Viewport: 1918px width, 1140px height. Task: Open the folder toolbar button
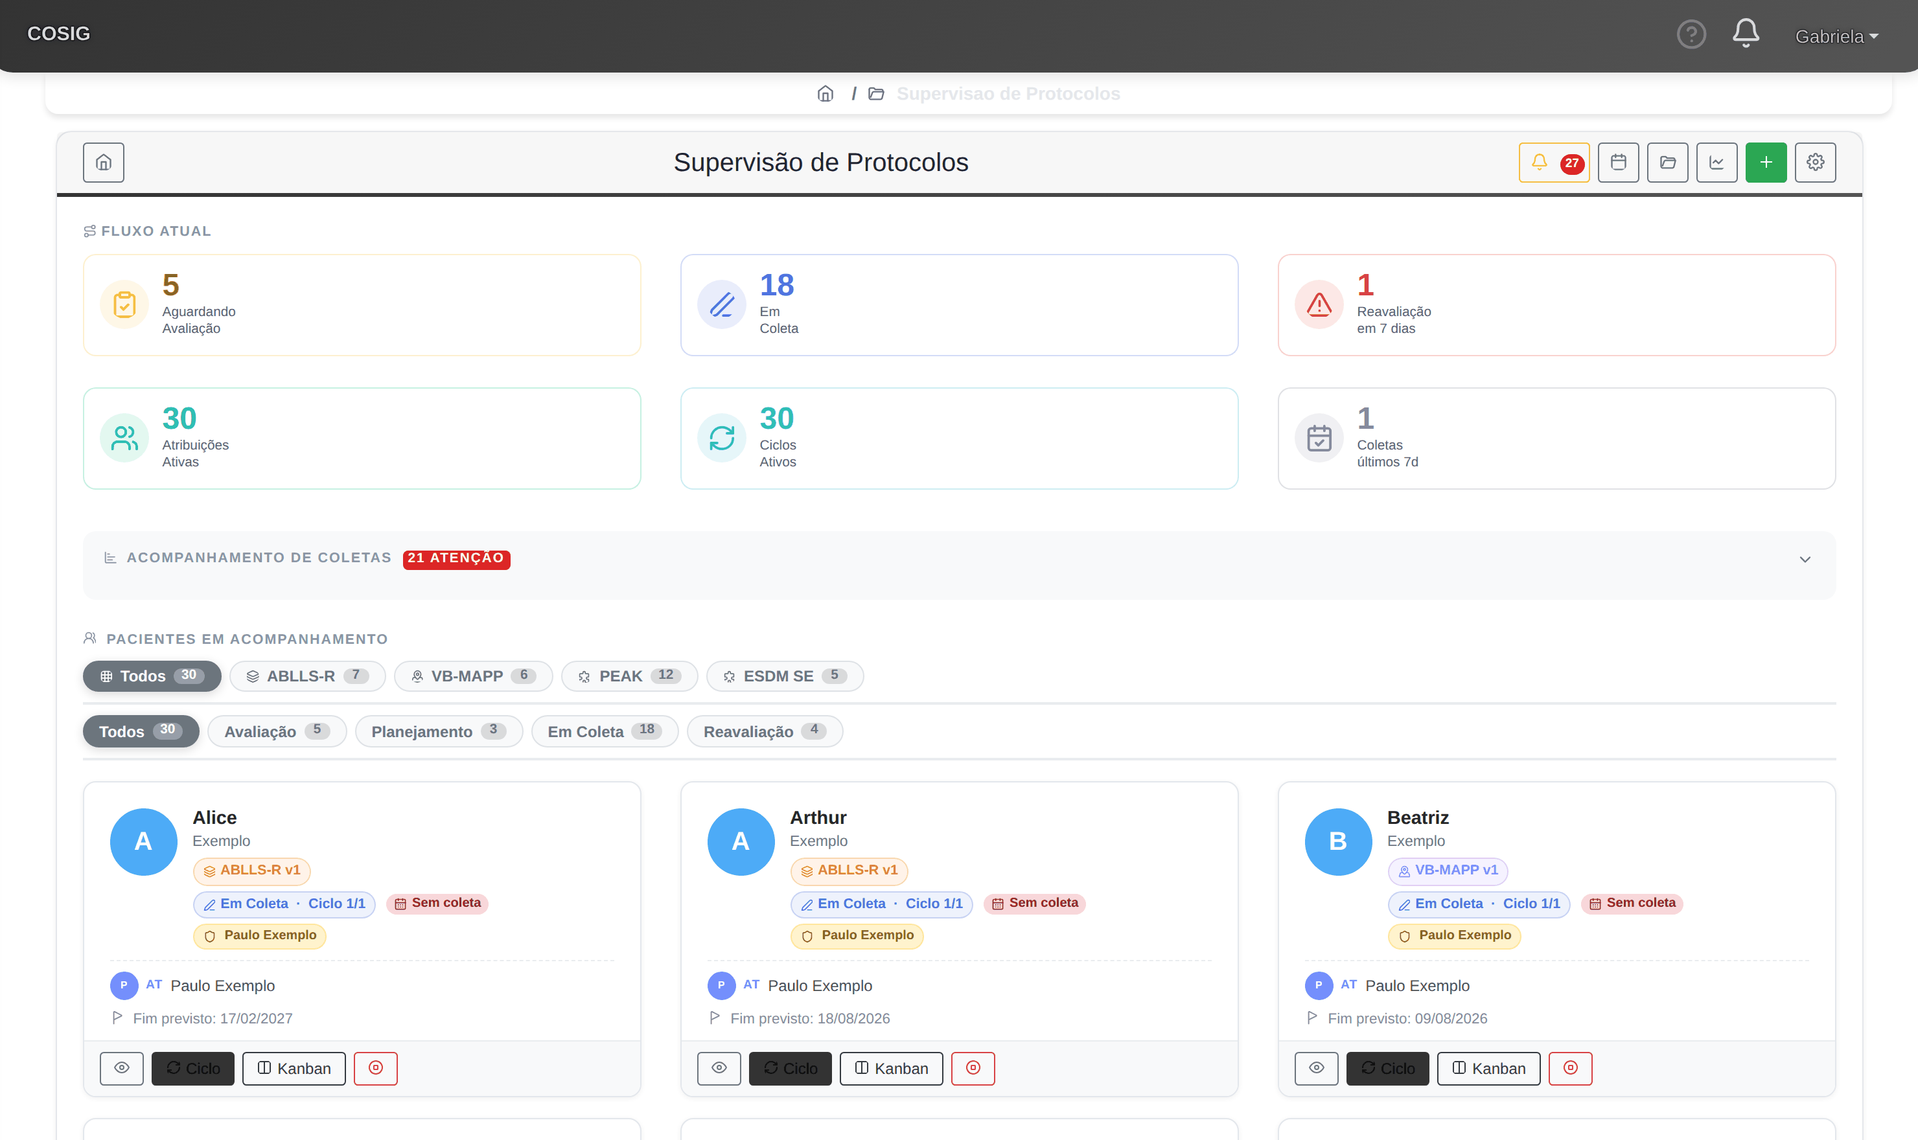1667,162
